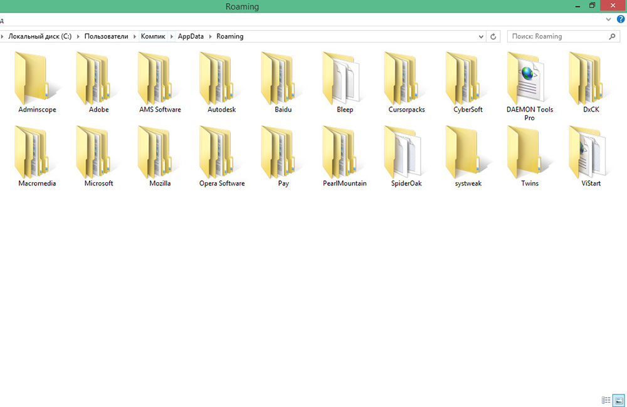Switch to large icons view layout
This screenshot has height=407, width=627.
click(x=619, y=400)
